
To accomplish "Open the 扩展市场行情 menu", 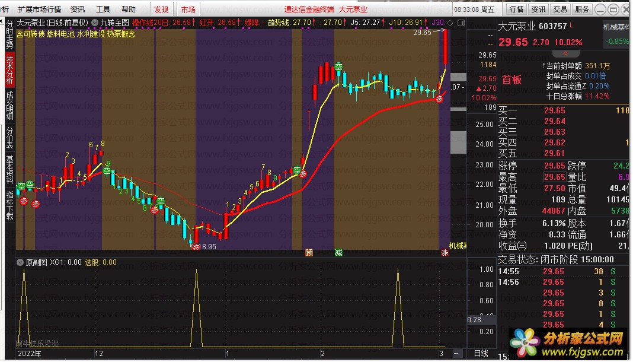I will 40,9.
